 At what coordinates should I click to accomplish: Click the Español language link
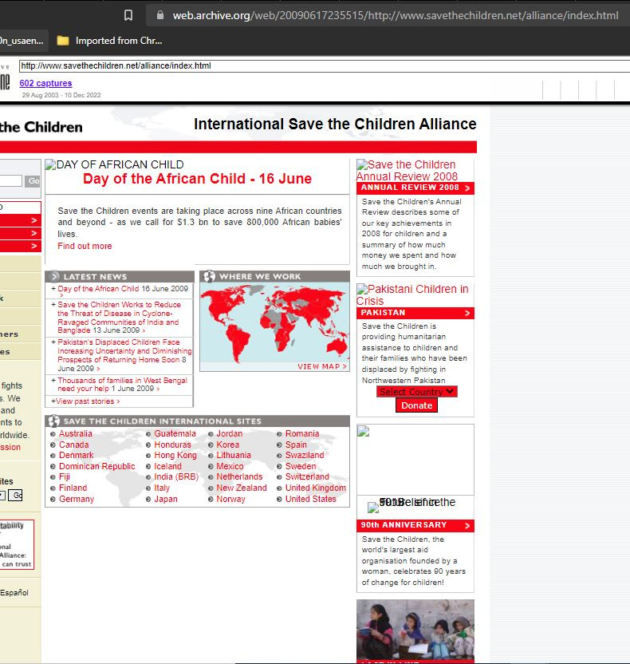[14, 592]
